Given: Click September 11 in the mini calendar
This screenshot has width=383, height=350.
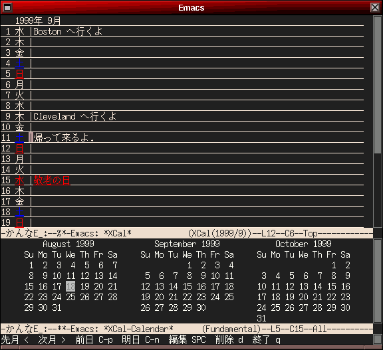Looking at the screenshot, I should point(229,276).
